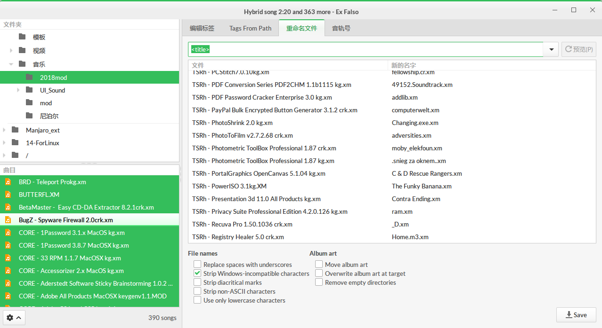This screenshot has height=328, width=602.
Task: Expand the UI_Sound folder node
Action: click(18, 90)
